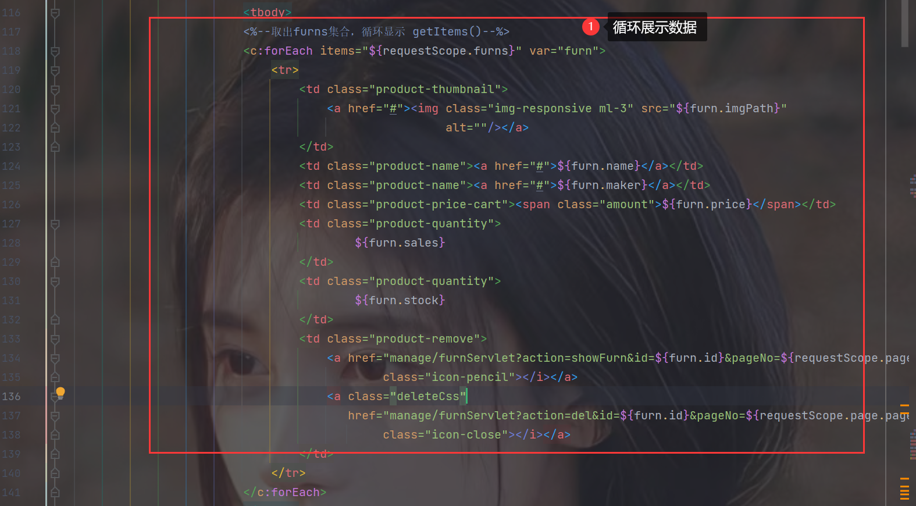Click line number 136 in gutter
Image resolution: width=916 pixels, height=506 pixels.
click(12, 397)
